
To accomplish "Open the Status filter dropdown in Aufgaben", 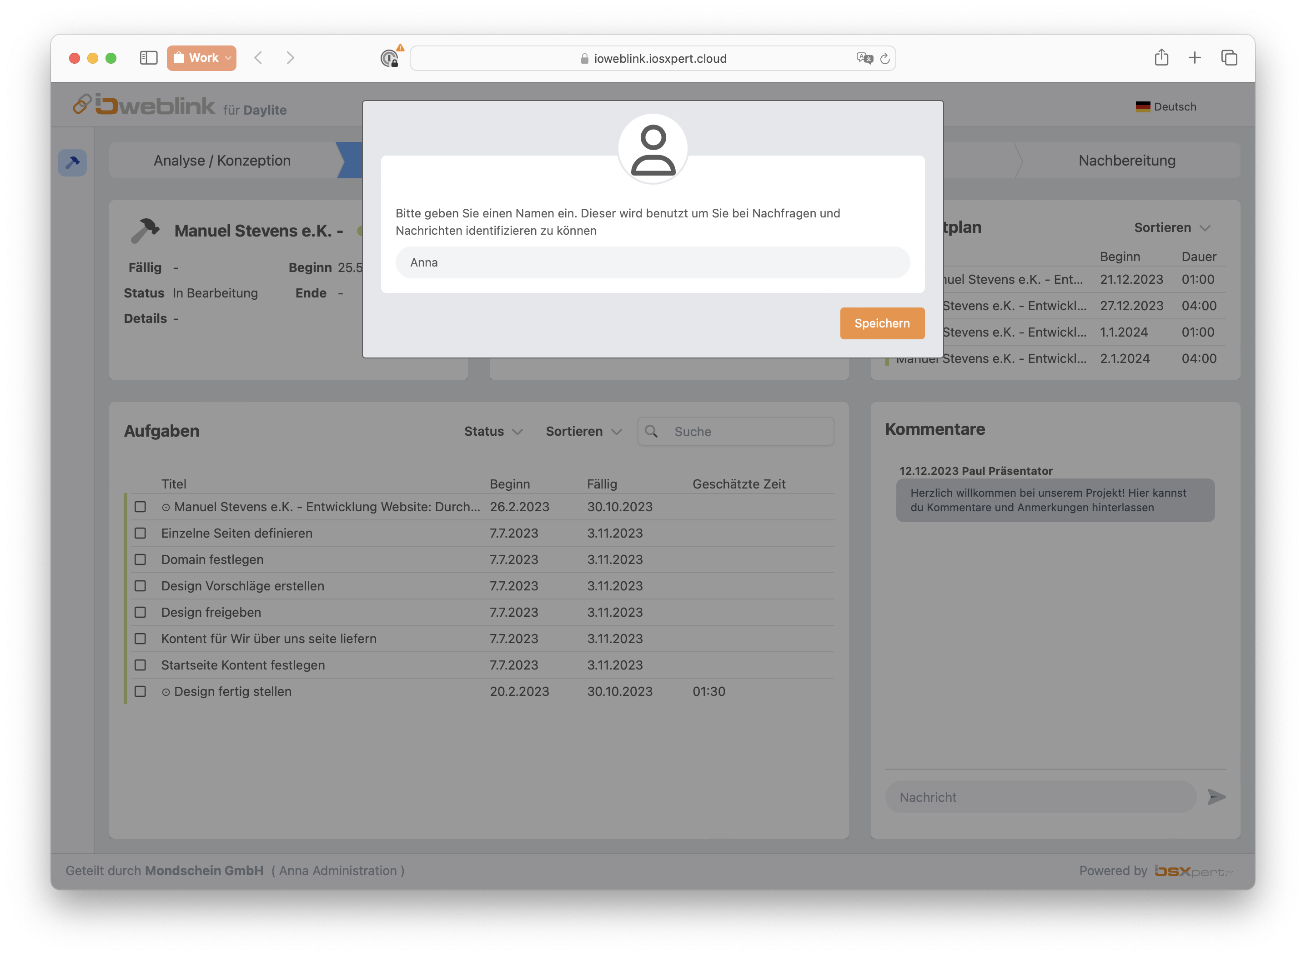I will tap(493, 432).
